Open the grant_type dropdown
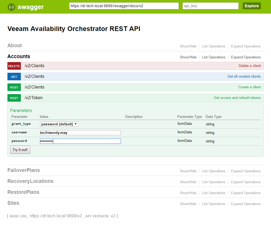The image size is (271, 228). (x=59, y=124)
